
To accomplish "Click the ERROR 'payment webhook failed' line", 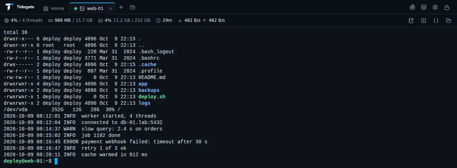I will click(x=105, y=142).
